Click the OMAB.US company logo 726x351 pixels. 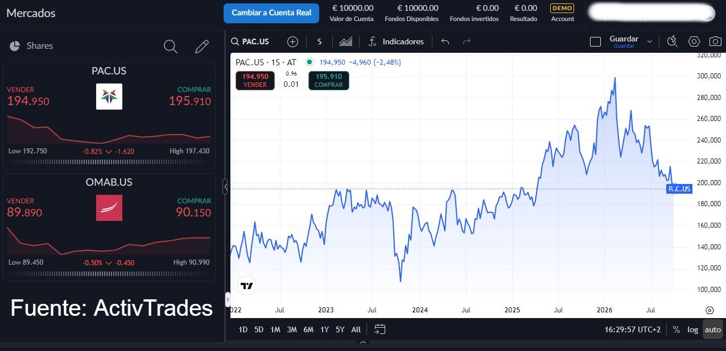click(x=109, y=208)
